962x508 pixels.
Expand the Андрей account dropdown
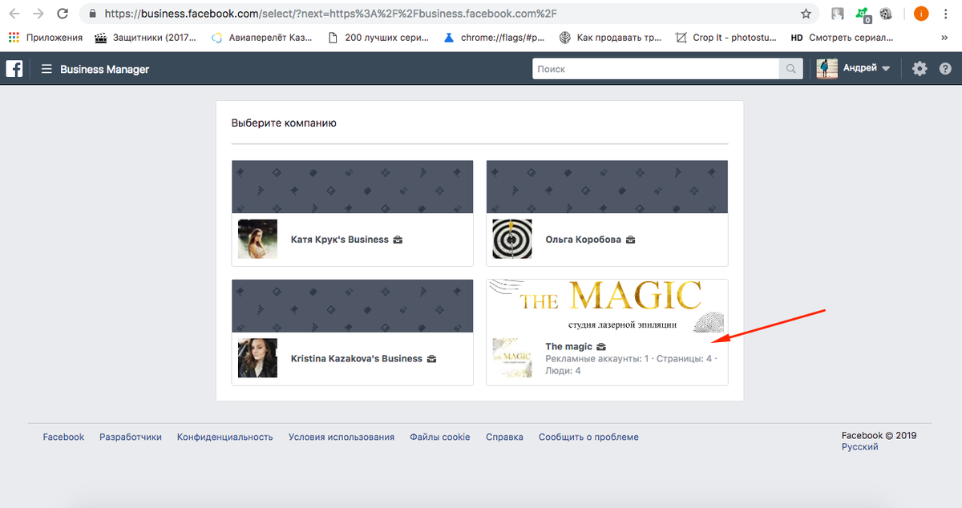point(886,69)
